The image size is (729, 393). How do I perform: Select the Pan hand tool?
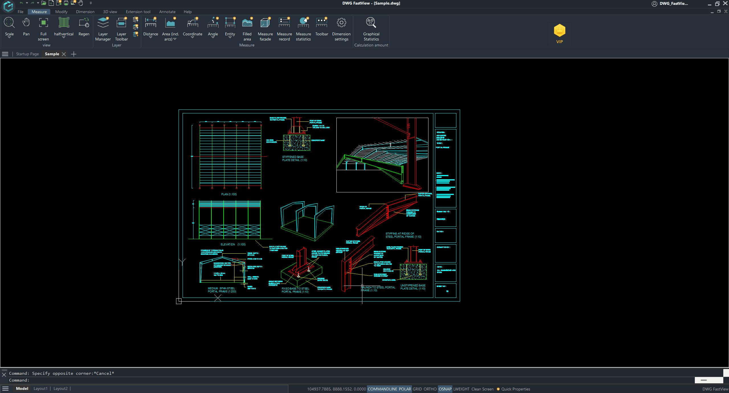coord(26,23)
